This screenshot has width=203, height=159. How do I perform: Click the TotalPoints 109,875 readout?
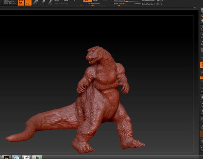pyautogui.click(x=152, y=4)
